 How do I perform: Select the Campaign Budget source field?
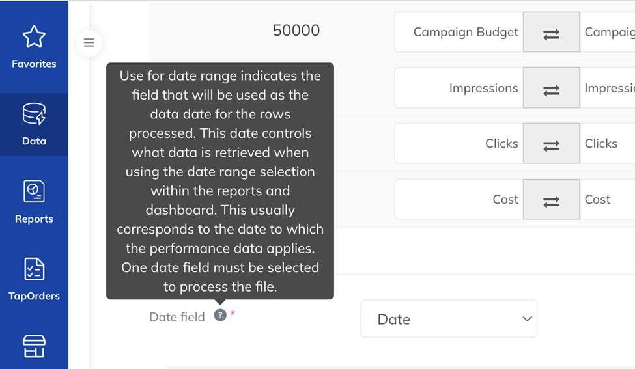coord(459,32)
